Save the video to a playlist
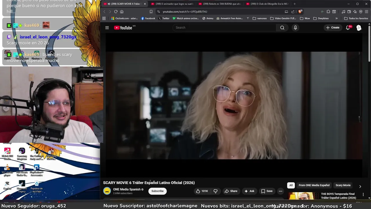This screenshot has height=209, width=371. point(267,191)
